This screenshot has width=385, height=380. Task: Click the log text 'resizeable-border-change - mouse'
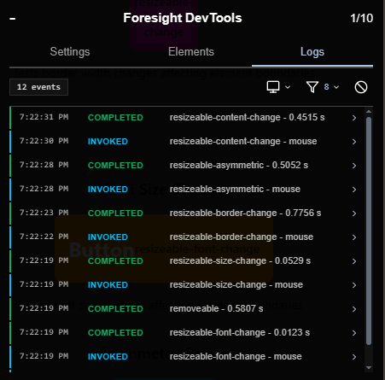click(x=242, y=237)
